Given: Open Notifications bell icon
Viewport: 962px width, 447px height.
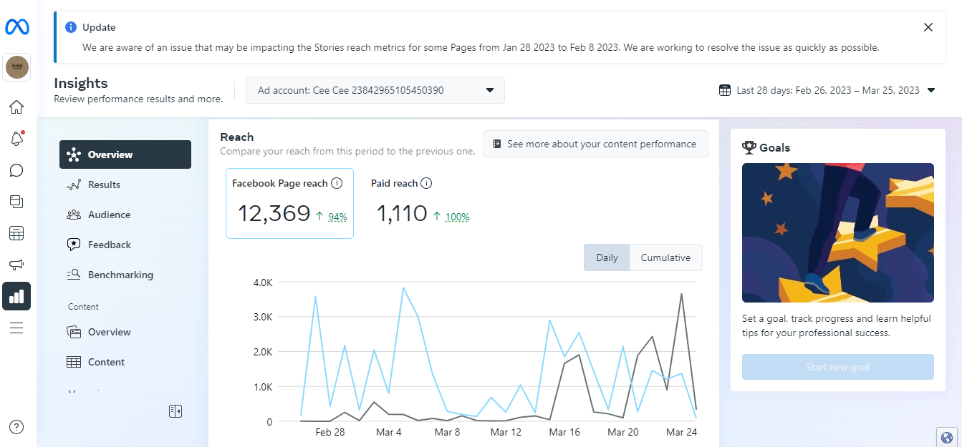Looking at the screenshot, I should pos(16,139).
